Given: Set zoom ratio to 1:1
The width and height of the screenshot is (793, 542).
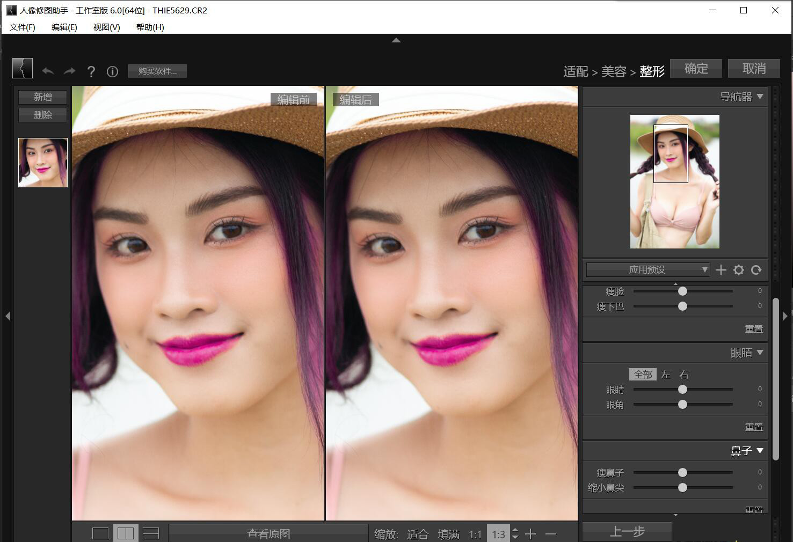Looking at the screenshot, I should click(475, 533).
